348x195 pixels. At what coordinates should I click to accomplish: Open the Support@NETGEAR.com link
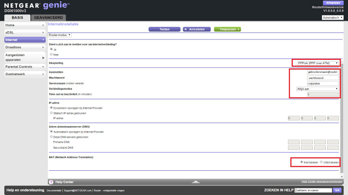click(77, 191)
